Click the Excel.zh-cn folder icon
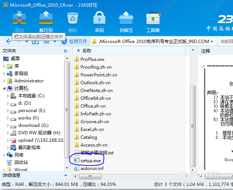The width and height of the screenshot is (233, 190). click(76, 130)
